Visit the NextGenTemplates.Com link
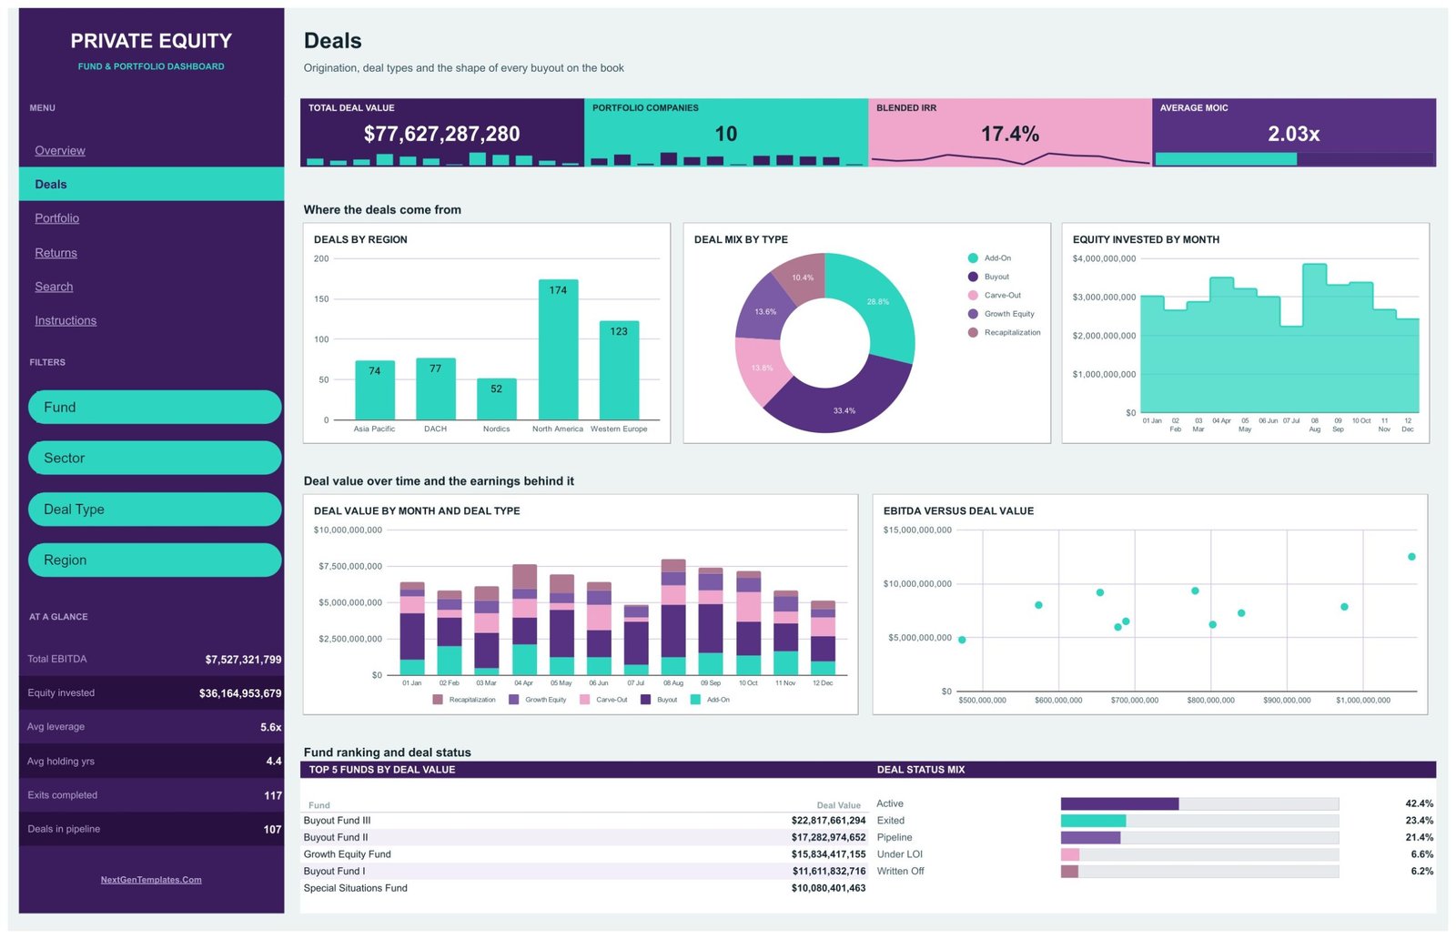1456x939 pixels. pos(151,879)
